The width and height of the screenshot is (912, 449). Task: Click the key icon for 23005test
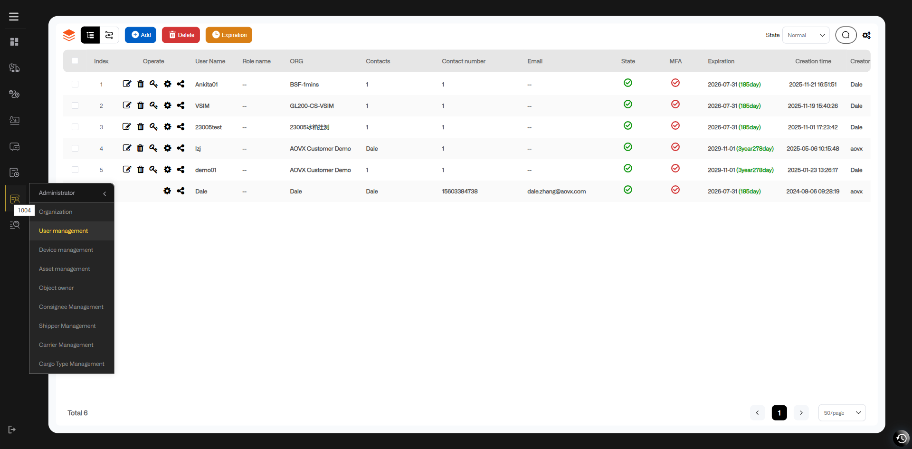153,127
